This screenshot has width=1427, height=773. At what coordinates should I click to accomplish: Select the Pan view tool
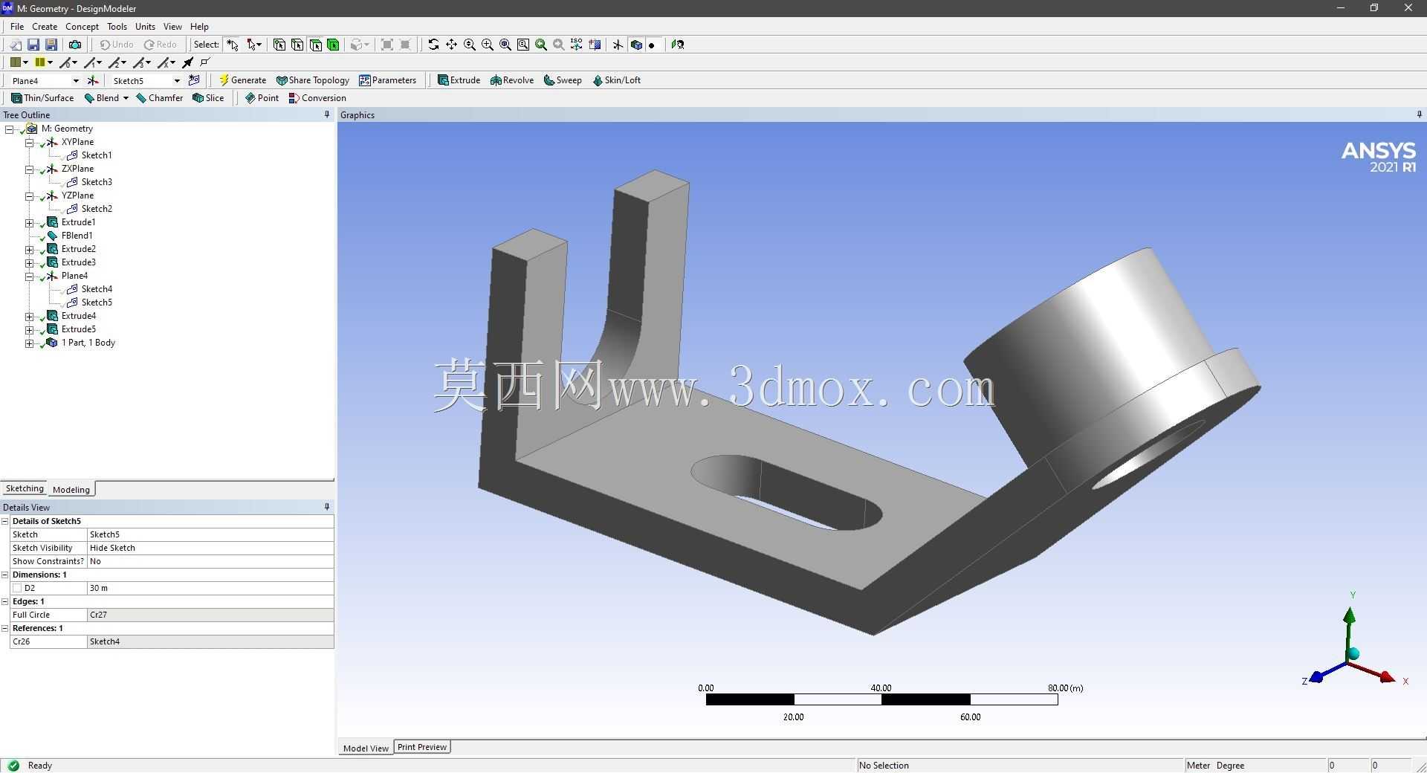451,45
